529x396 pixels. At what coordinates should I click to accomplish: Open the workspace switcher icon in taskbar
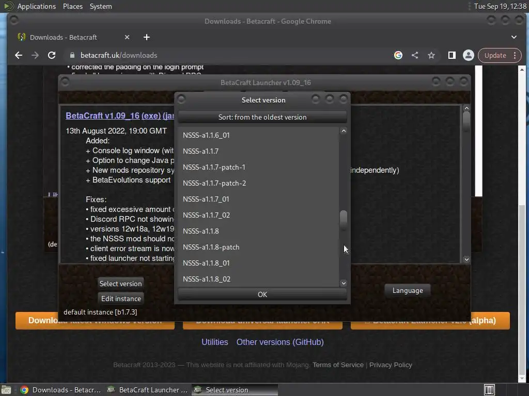(489, 390)
